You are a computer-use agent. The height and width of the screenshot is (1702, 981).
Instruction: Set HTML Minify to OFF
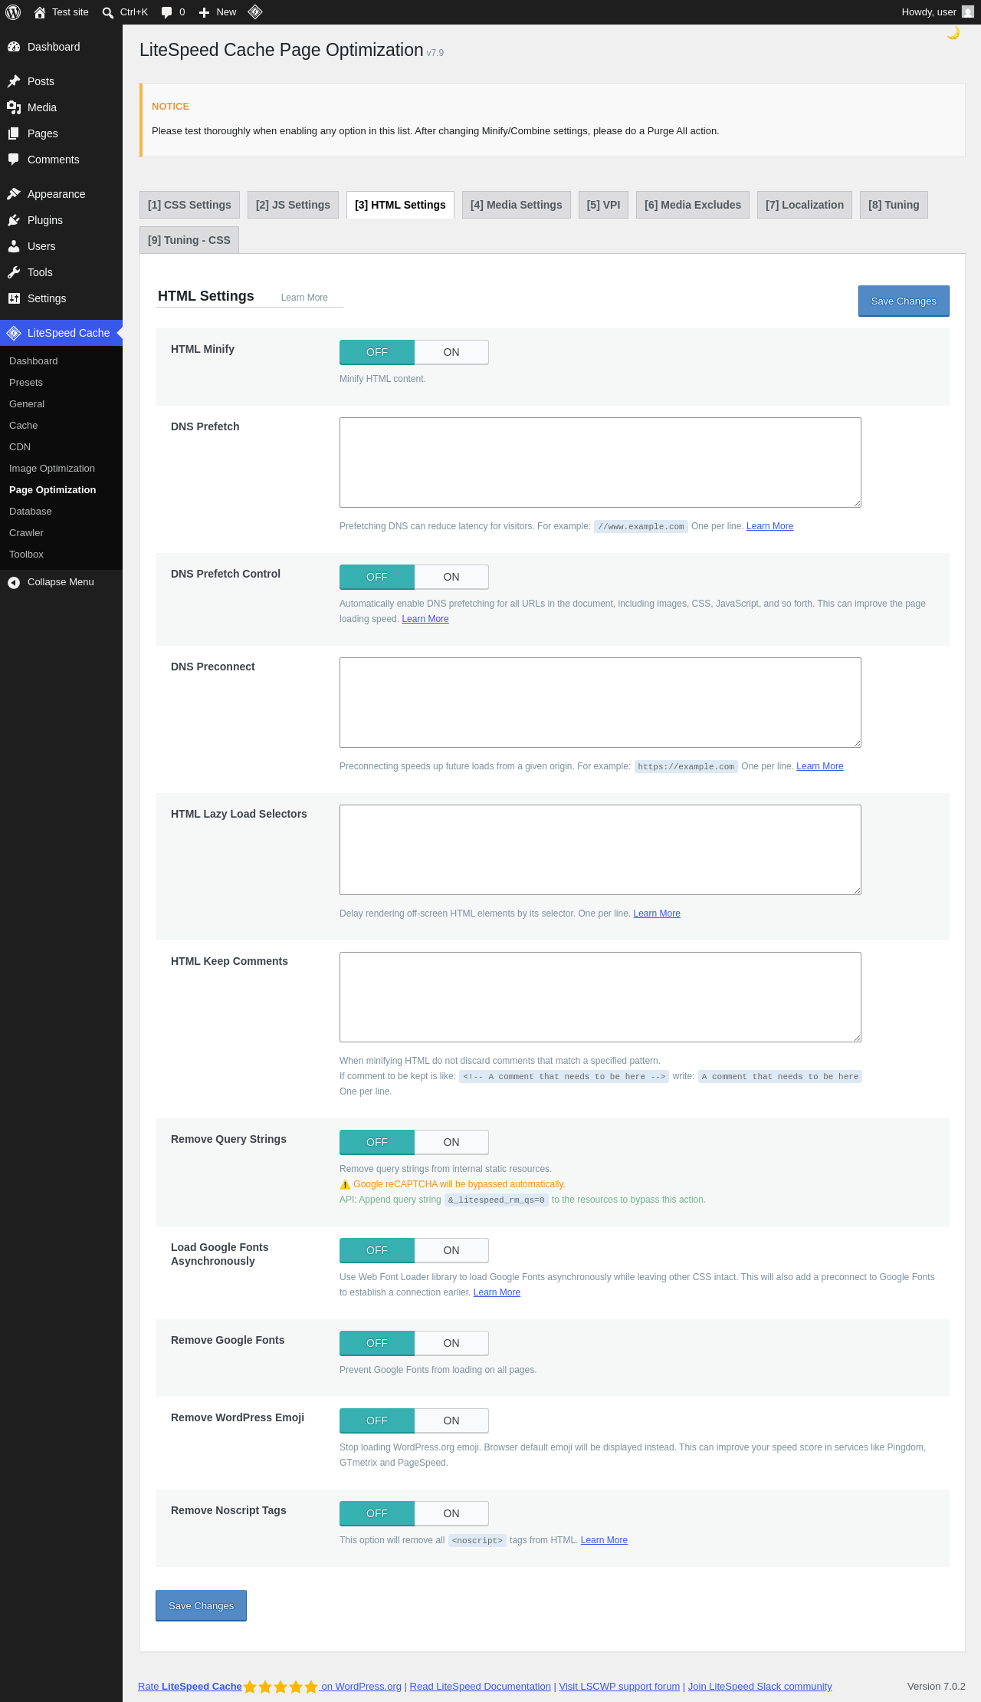pos(377,352)
